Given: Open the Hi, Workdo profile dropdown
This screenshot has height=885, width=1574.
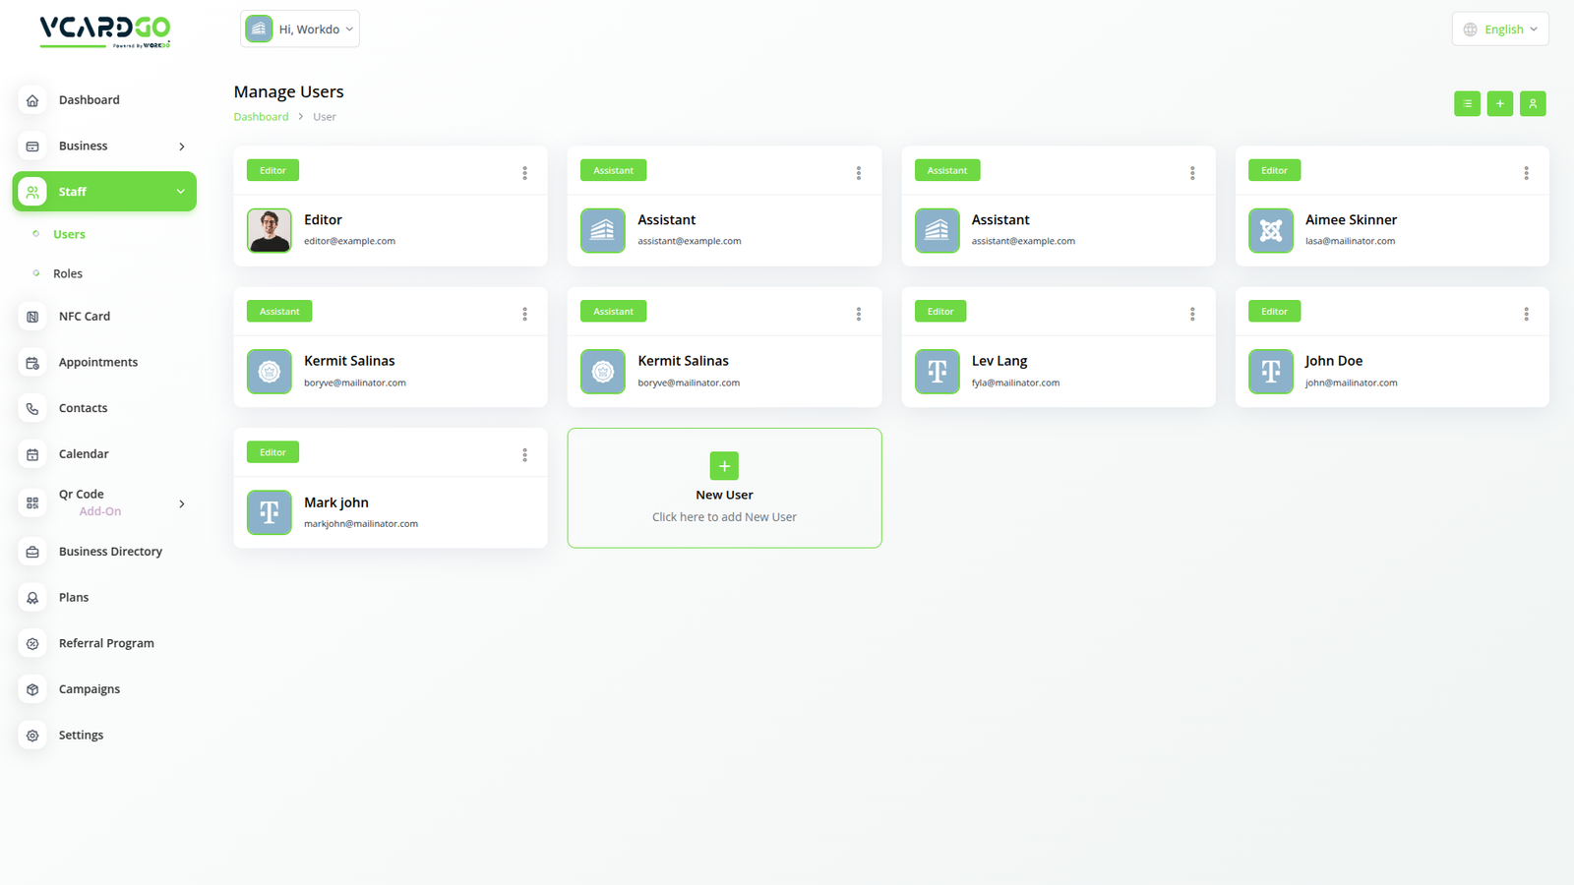Looking at the screenshot, I should pos(300,29).
